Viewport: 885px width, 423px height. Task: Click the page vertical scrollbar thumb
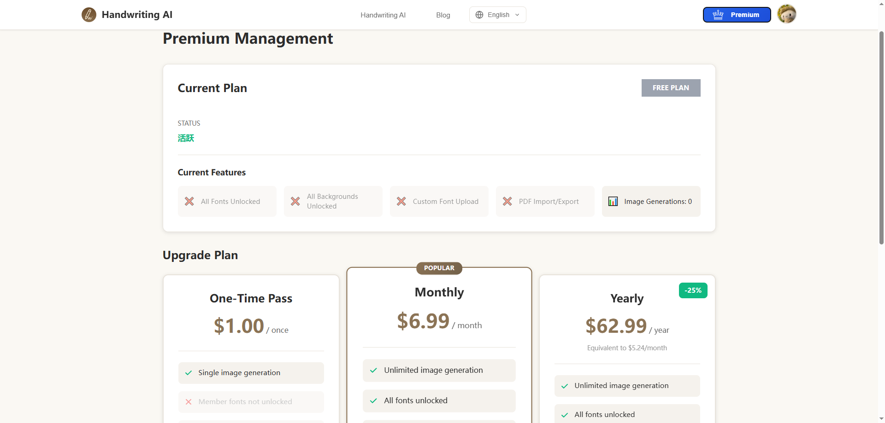pyautogui.click(x=881, y=137)
